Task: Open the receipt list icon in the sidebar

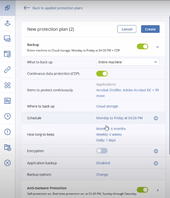Action: point(7,101)
